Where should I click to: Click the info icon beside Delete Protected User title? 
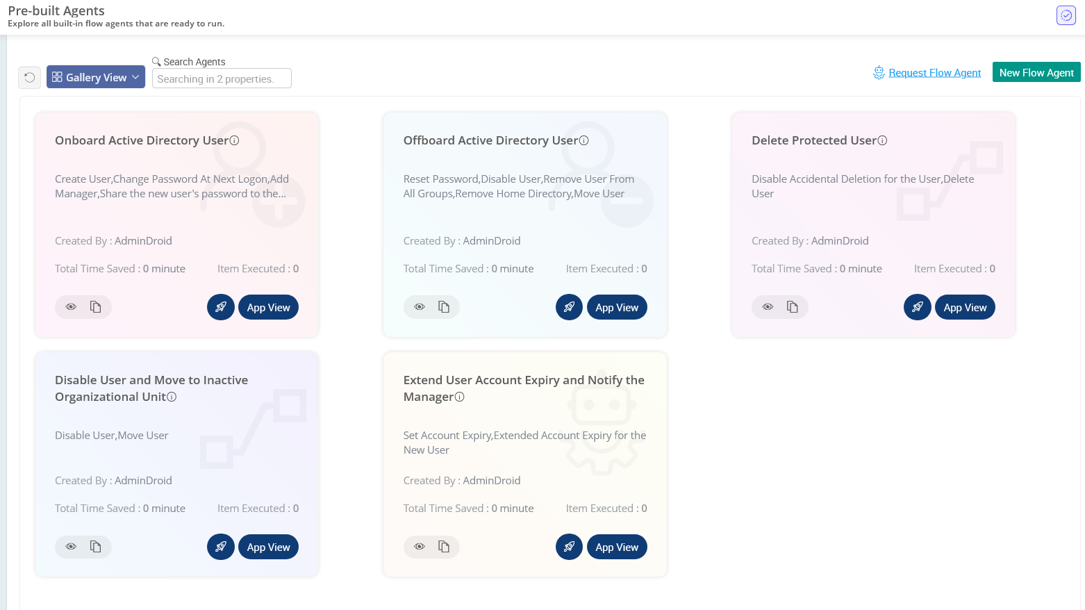882,140
